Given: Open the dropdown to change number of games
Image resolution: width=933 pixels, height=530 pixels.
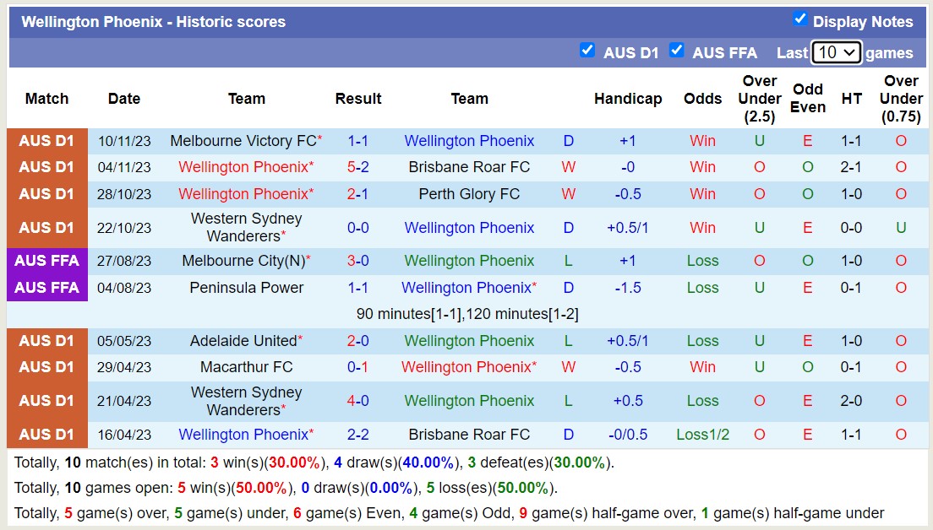Looking at the screenshot, I should pos(837,51).
